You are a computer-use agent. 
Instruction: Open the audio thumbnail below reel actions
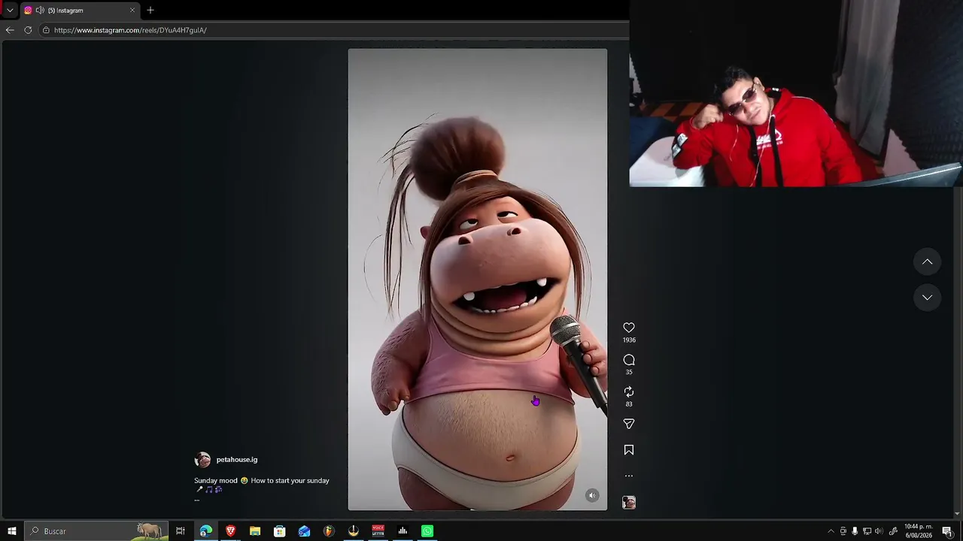point(629,503)
